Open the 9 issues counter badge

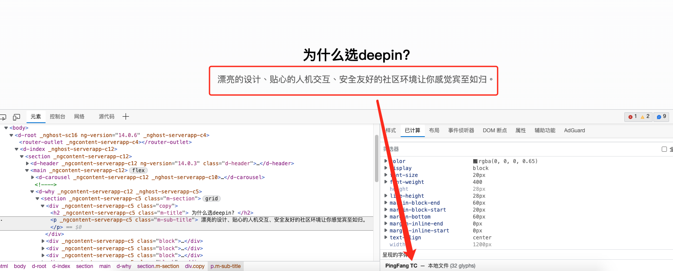661,117
